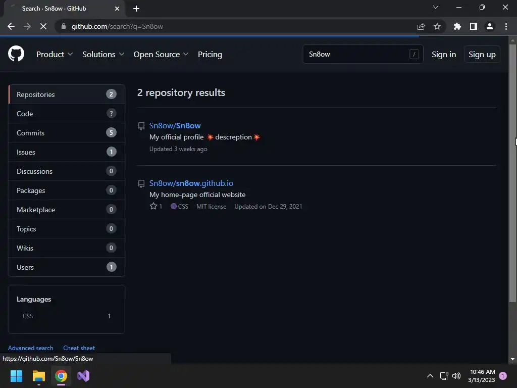Image resolution: width=517 pixels, height=388 pixels.
Task: Open the Sn8ow/Sn8ow repository link
Action: click(x=175, y=125)
